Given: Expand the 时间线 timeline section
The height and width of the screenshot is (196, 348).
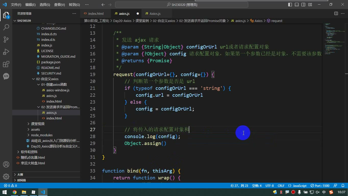Looking at the screenshot, I should coord(46,180).
